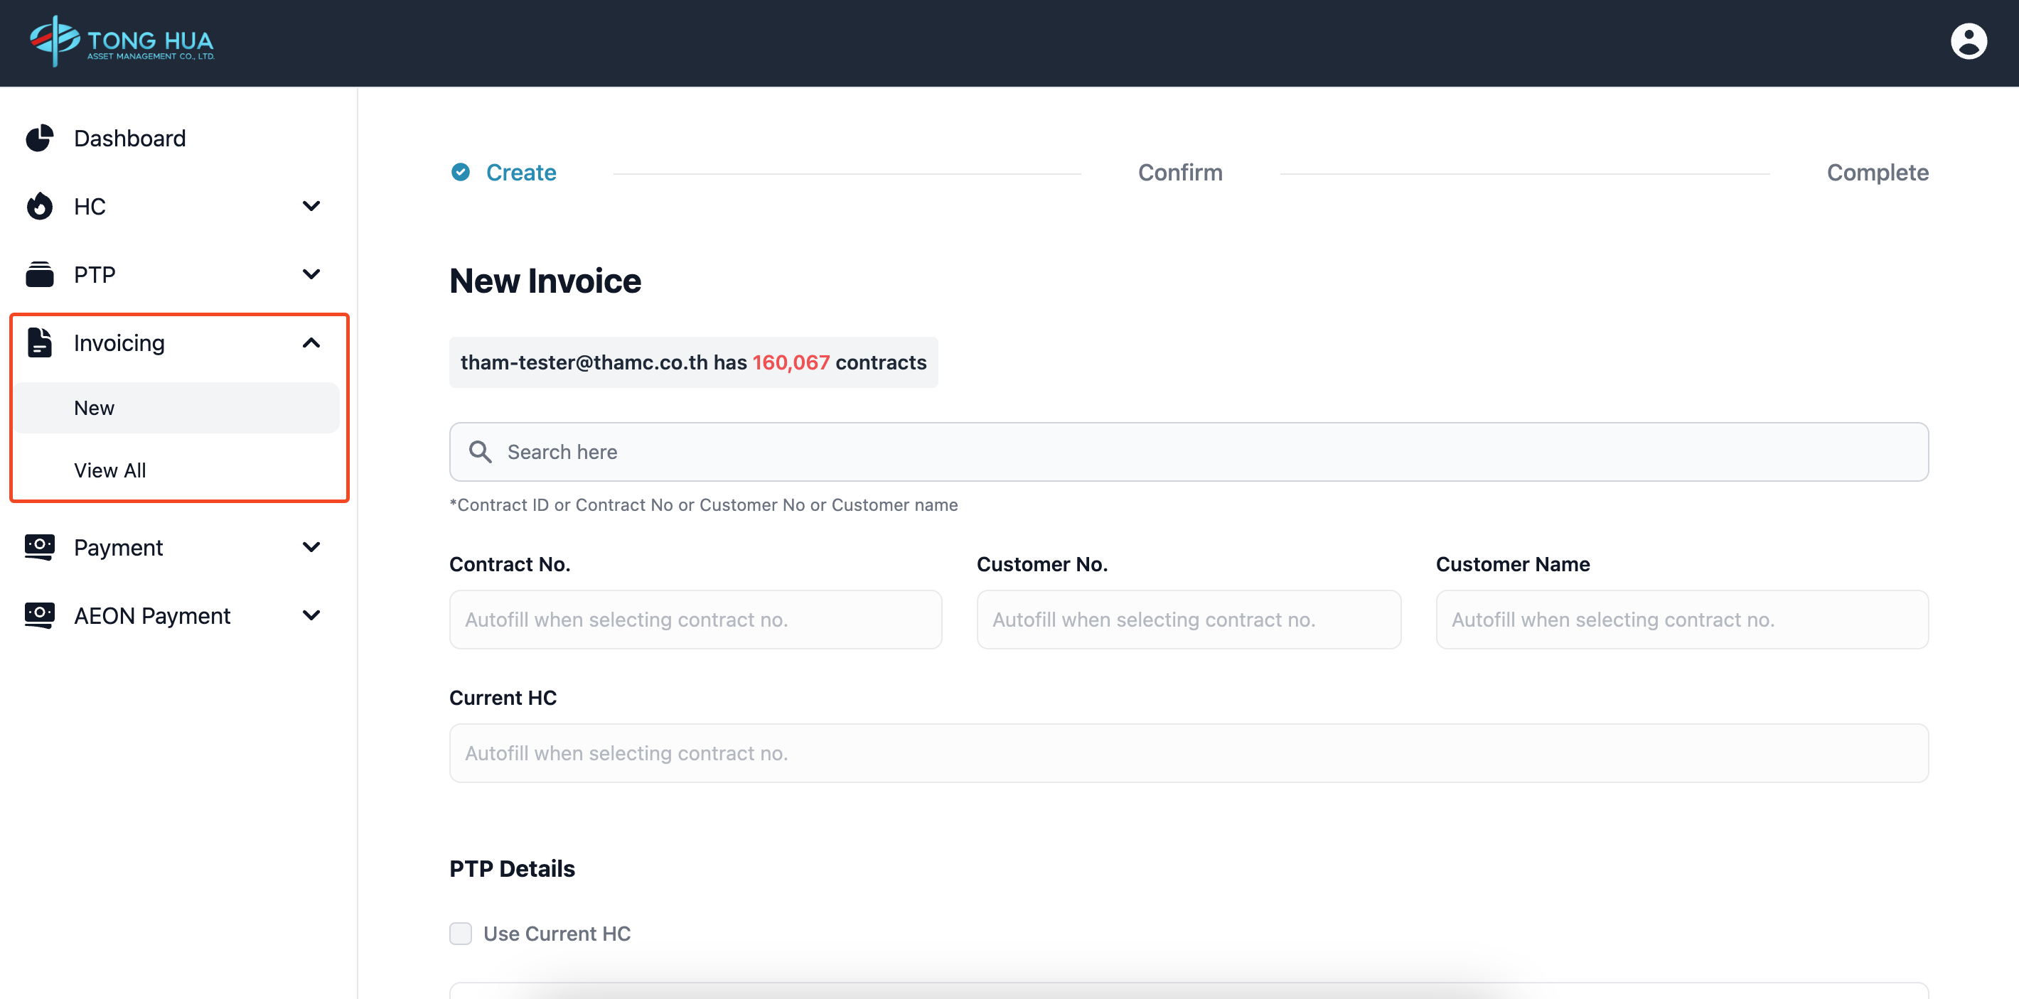
Task: Click the PTP wallet icon
Action: pyautogui.click(x=39, y=274)
